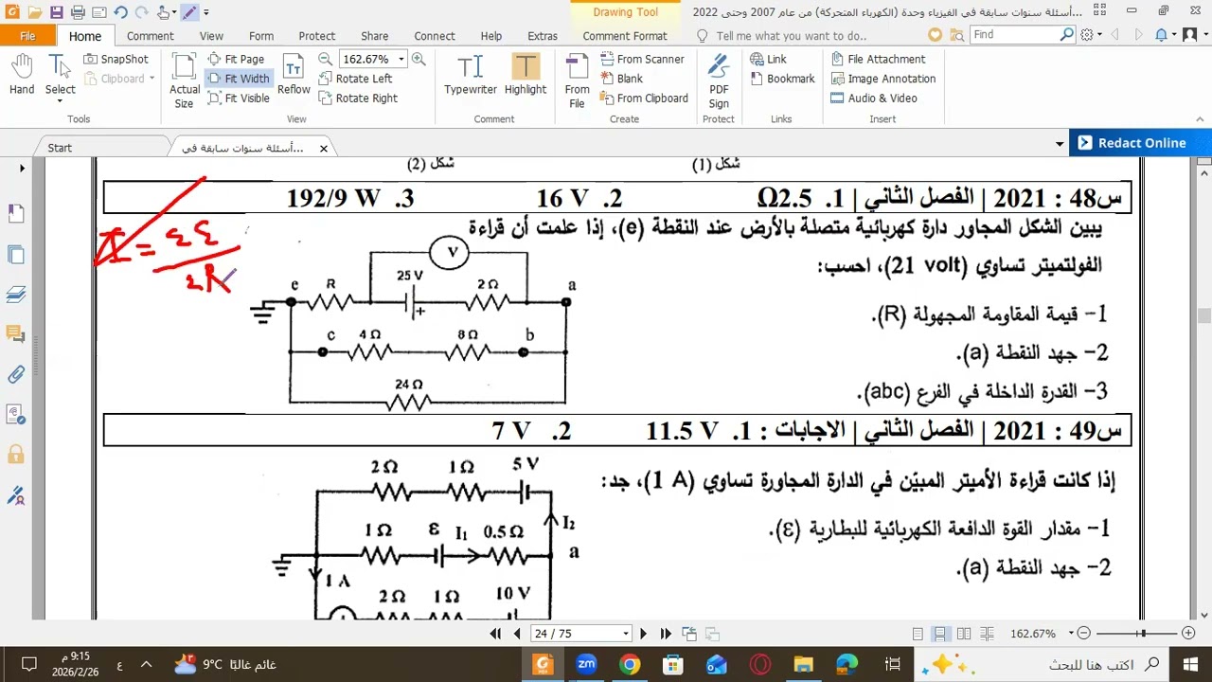This screenshot has width=1212, height=682.
Task: Rotate the page right
Action: pyautogui.click(x=358, y=99)
